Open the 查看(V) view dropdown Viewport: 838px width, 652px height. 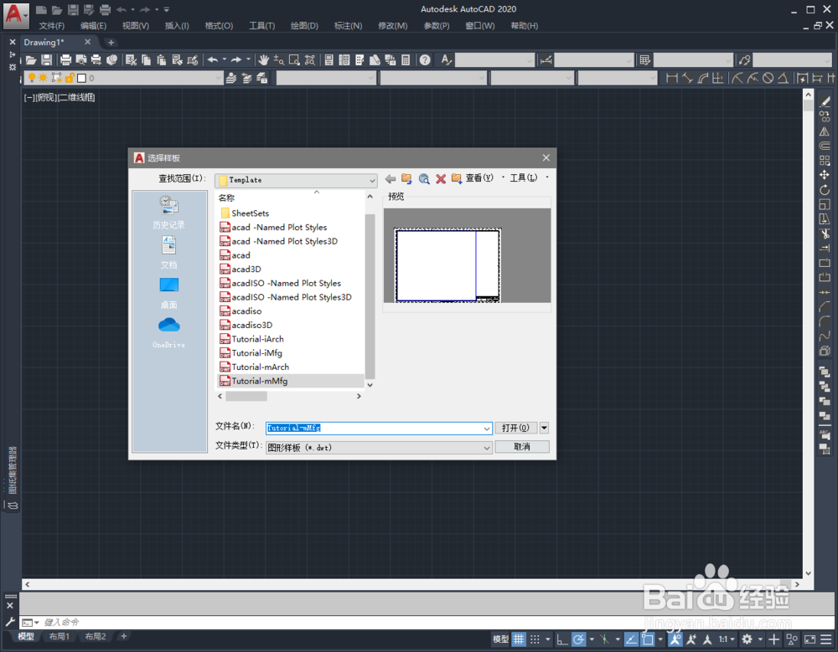[503, 177]
